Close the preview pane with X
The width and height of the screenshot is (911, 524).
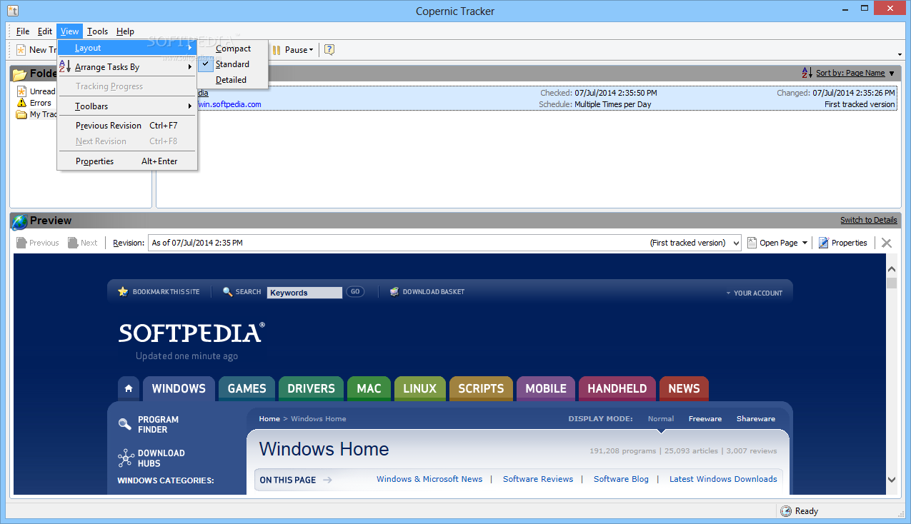[887, 243]
